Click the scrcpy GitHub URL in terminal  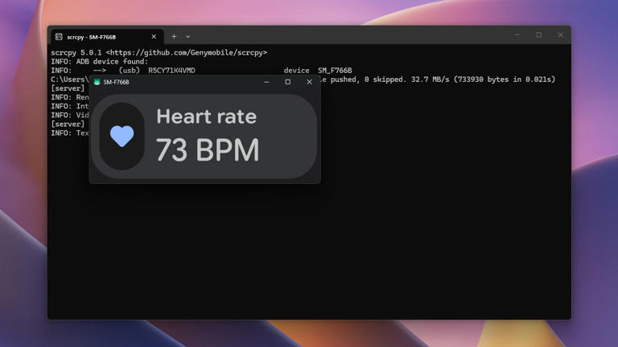click(x=187, y=52)
